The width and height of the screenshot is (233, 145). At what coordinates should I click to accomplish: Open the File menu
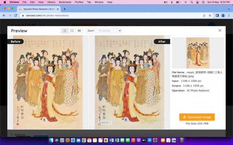(x=24, y=2)
